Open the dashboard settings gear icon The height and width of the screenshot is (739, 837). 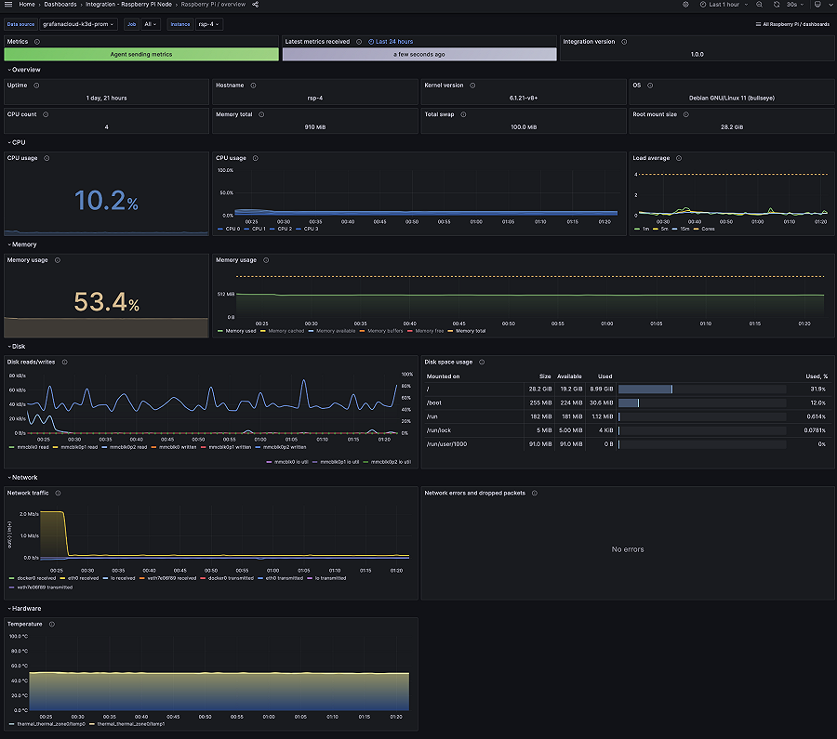tap(684, 5)
